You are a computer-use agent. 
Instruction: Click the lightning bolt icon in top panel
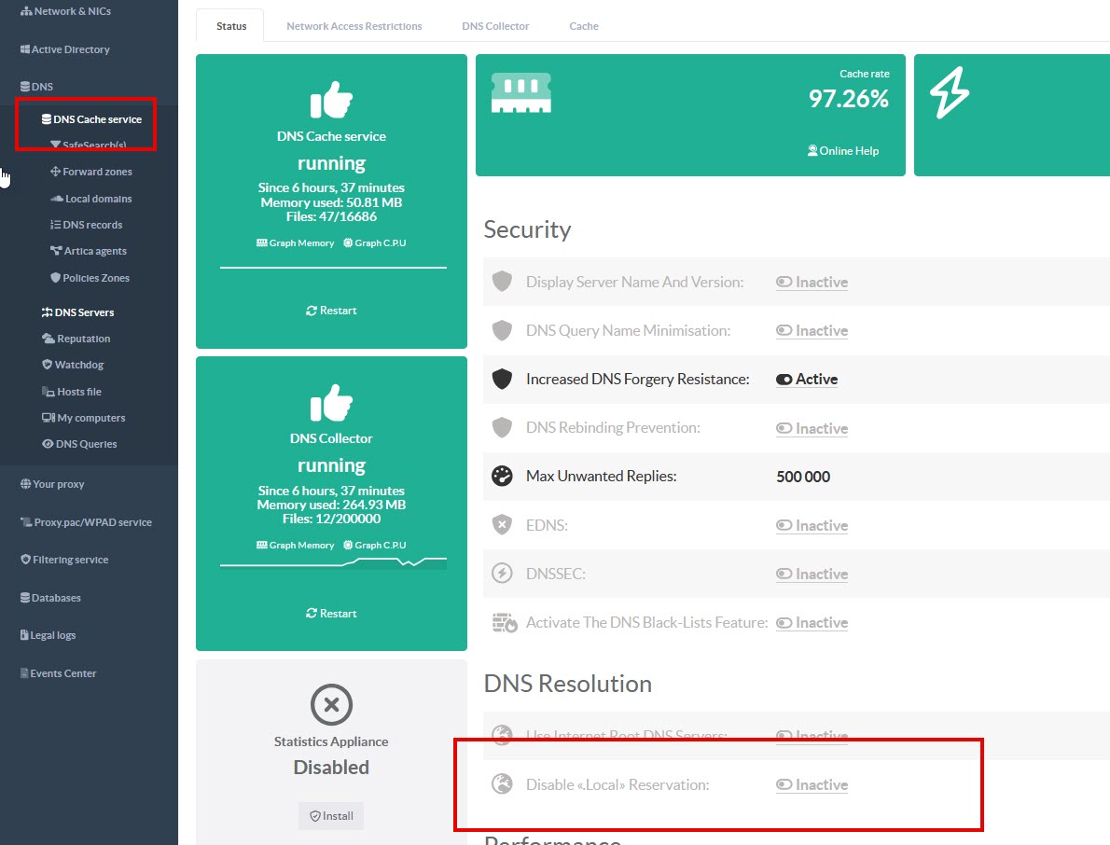pos(950,92)
